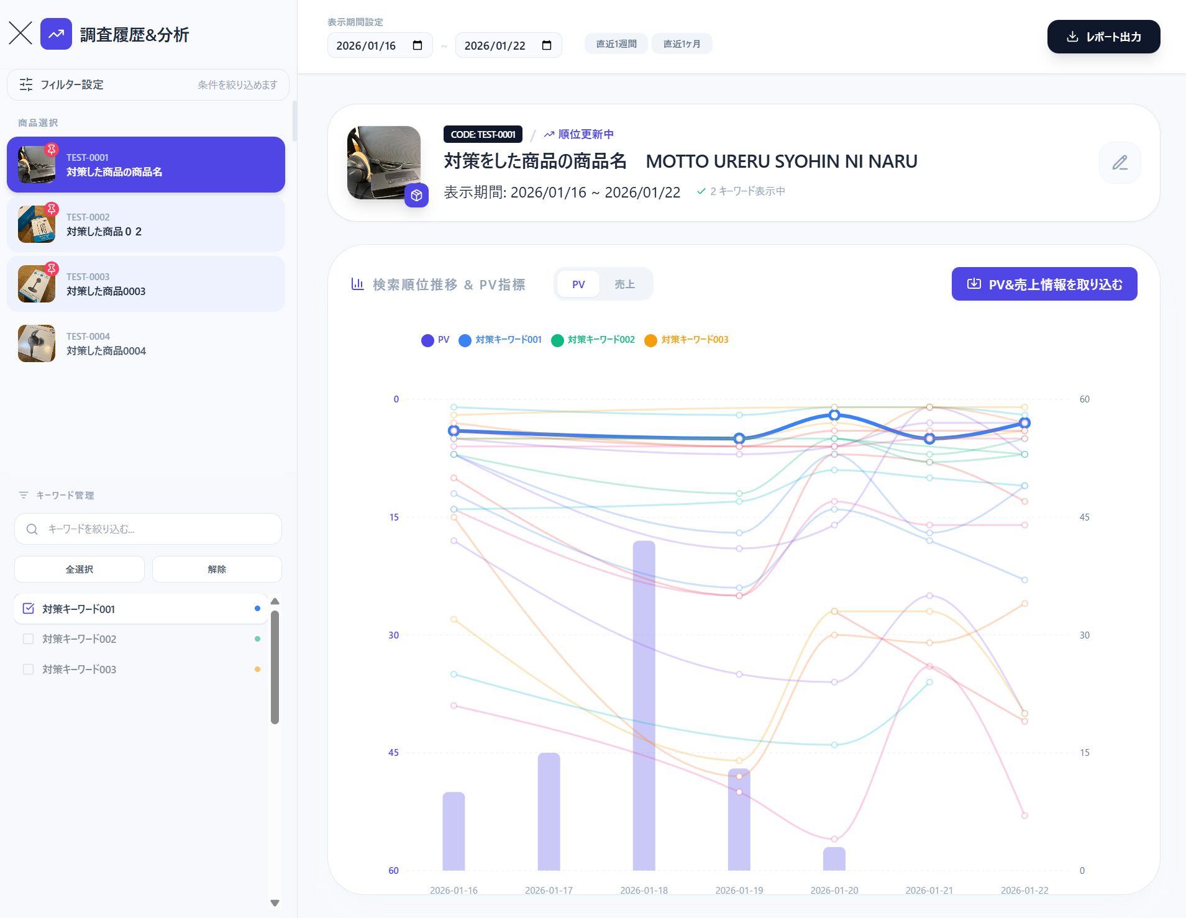Enable the 対策キーワード003 checkbox

click(x=29, y=669)
